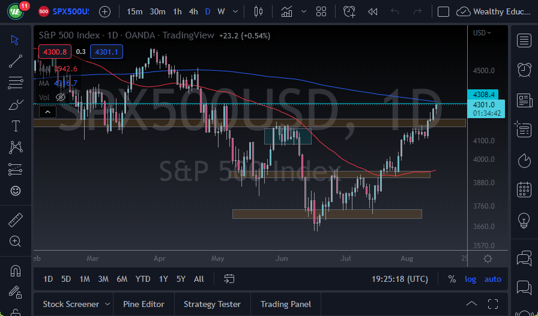Image resolution: width=538 pixels, height=316 pixels.
Task: Switch to 4h timeframe
Action: coord(193,11)
